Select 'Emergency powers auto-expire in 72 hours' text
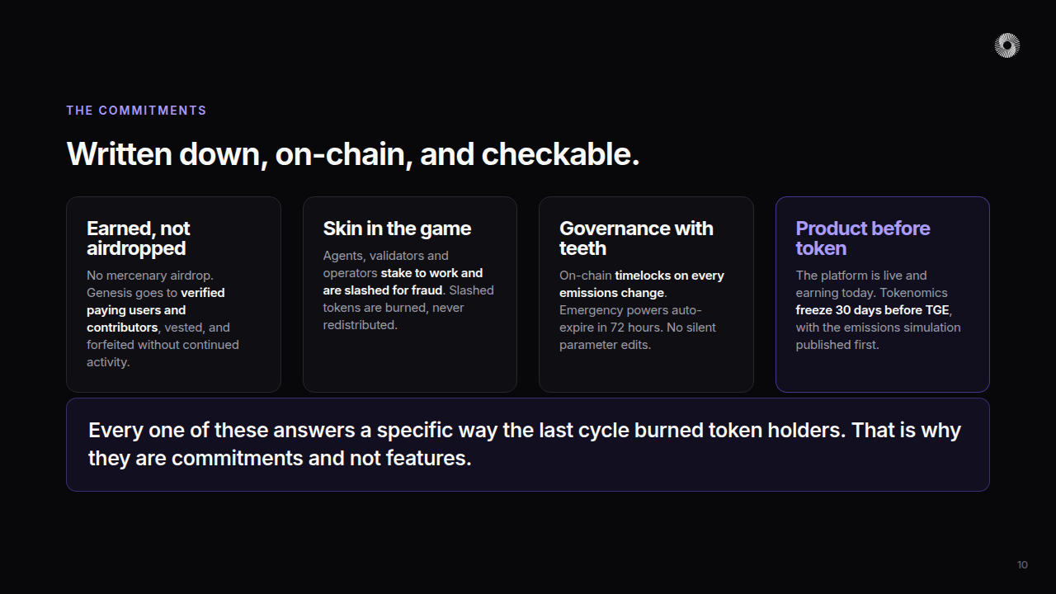The width and height of the screenshot is (1056, 594). (x=630, y=318)
